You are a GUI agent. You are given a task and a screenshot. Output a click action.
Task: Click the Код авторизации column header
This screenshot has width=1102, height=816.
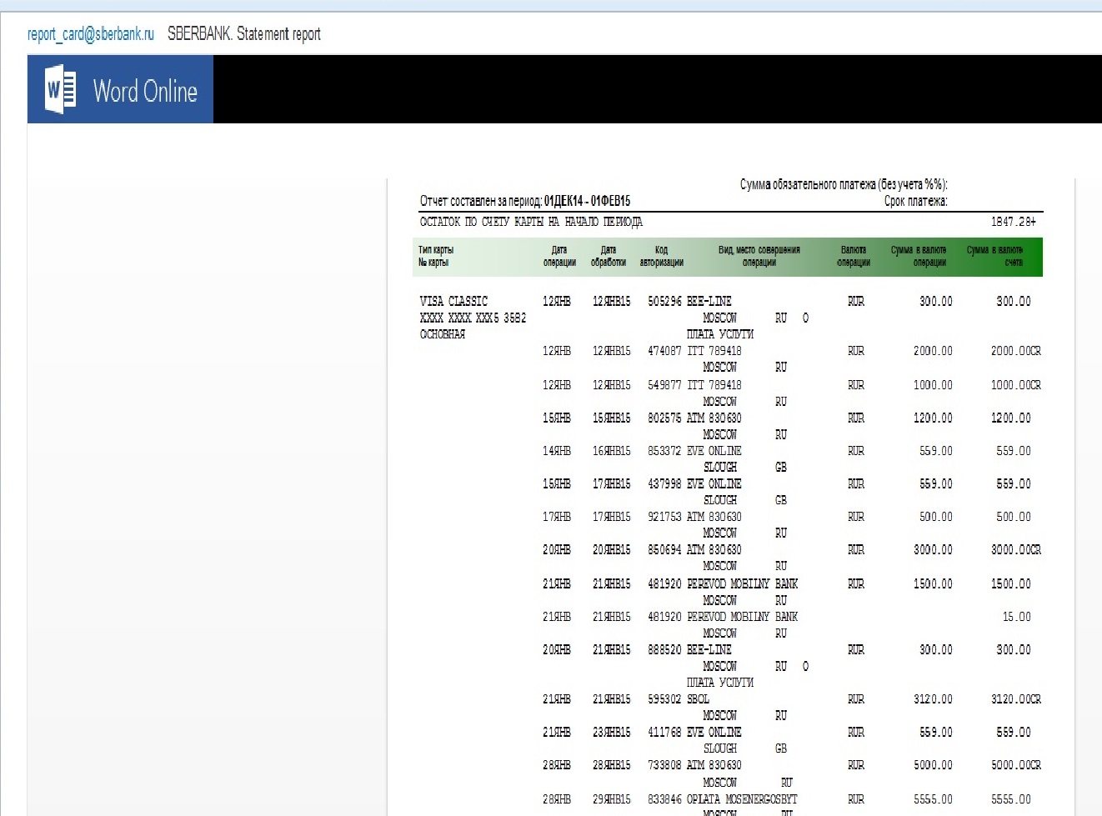click(x=661, y=256)
